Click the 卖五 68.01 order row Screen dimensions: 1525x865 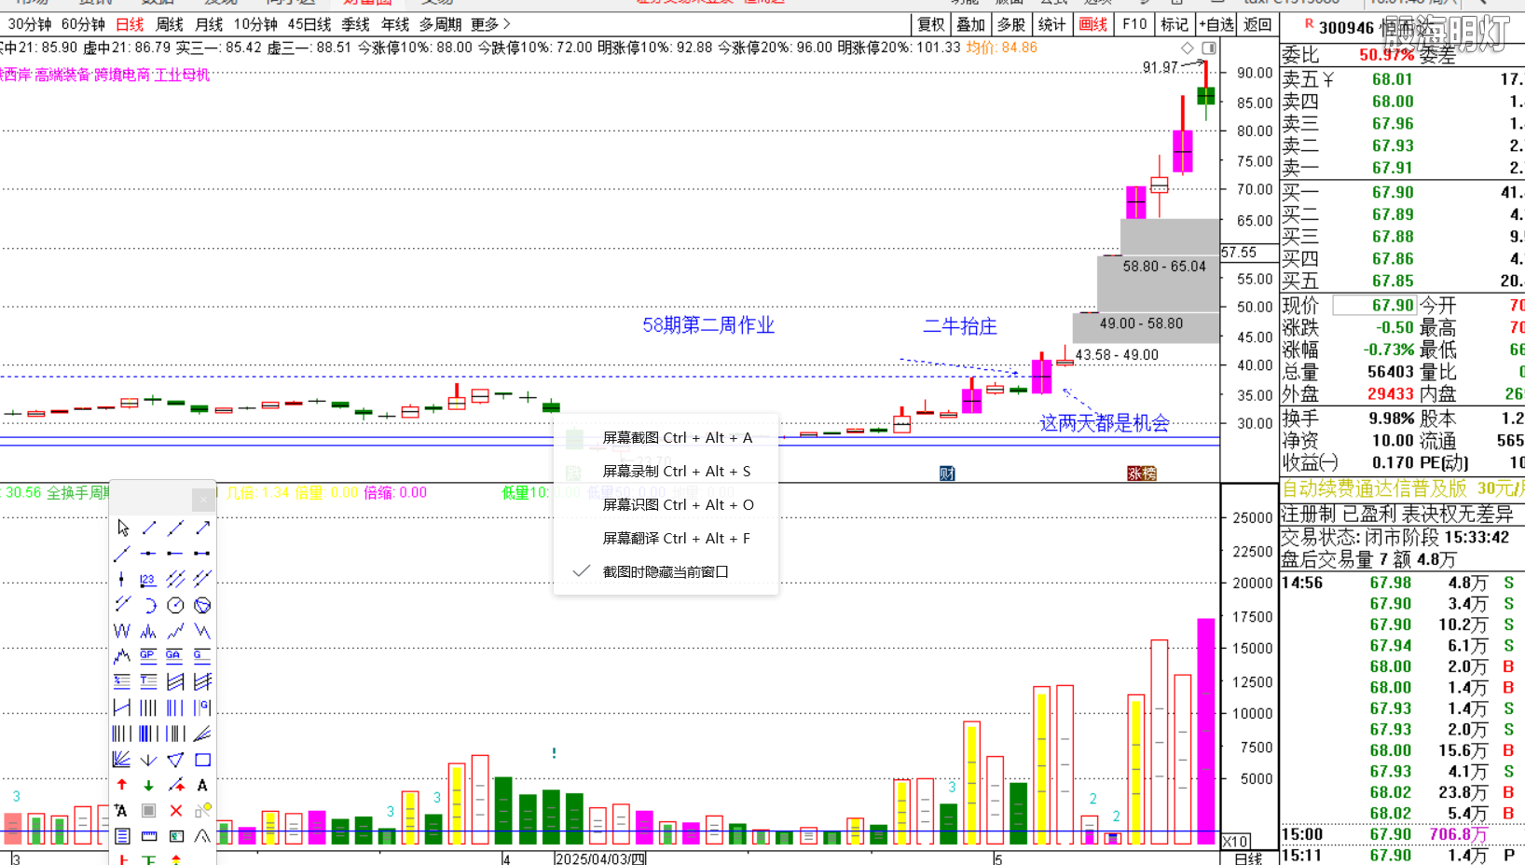[1403, 79]
